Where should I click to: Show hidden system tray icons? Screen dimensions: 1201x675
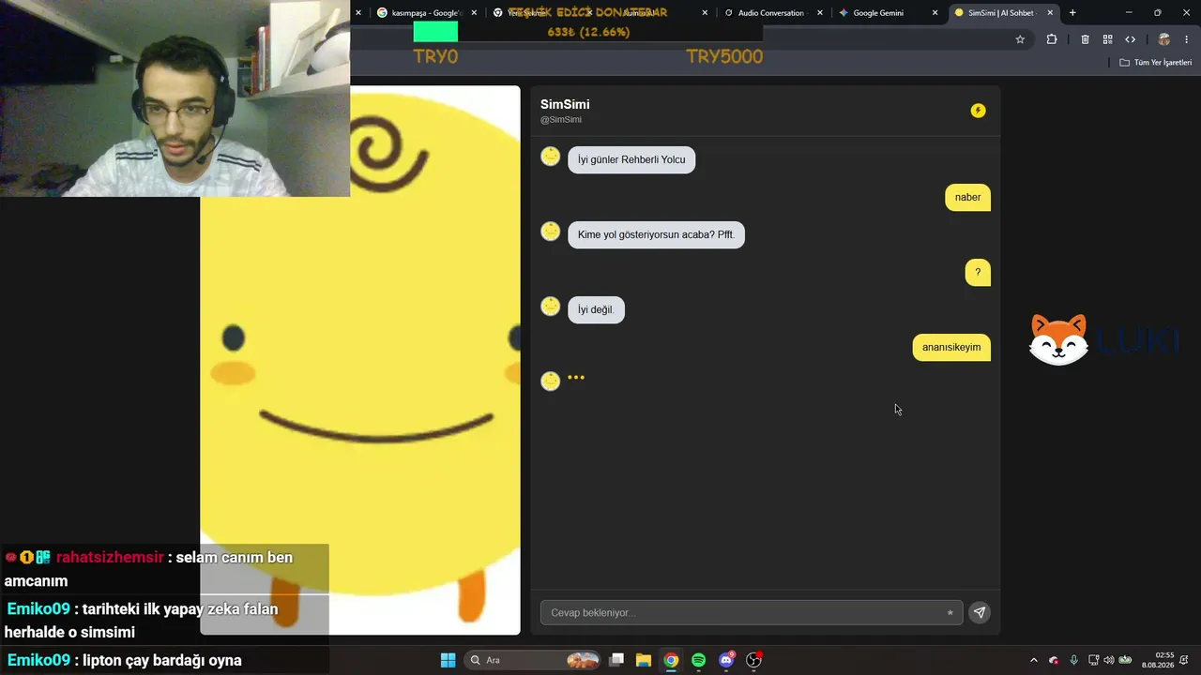click(x=1034, y=660)
